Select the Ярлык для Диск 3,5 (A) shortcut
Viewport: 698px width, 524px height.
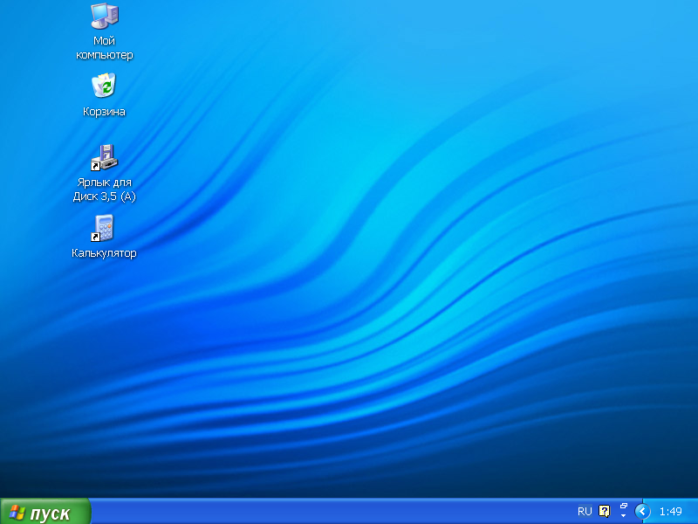point(104,157)
